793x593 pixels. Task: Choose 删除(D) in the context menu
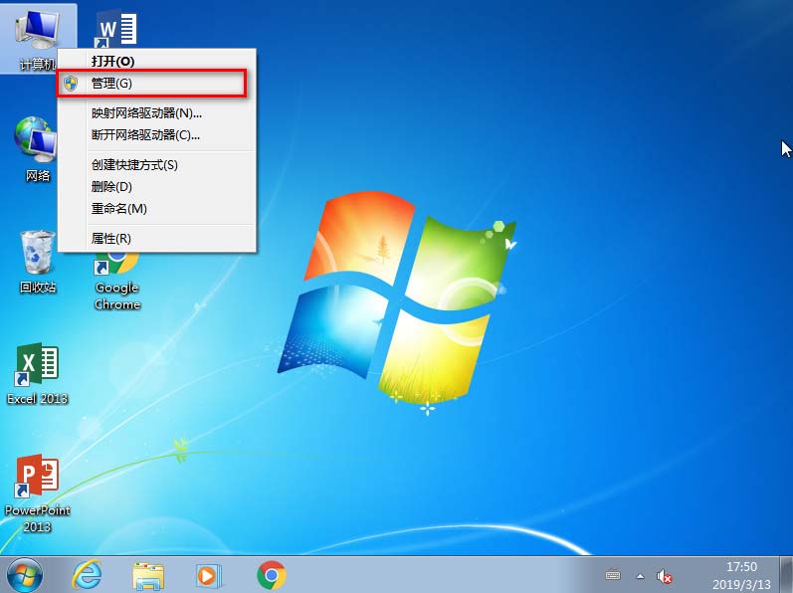tap(156, 186)
